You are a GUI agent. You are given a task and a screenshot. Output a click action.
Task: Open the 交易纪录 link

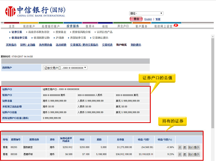tap(107, 45)
